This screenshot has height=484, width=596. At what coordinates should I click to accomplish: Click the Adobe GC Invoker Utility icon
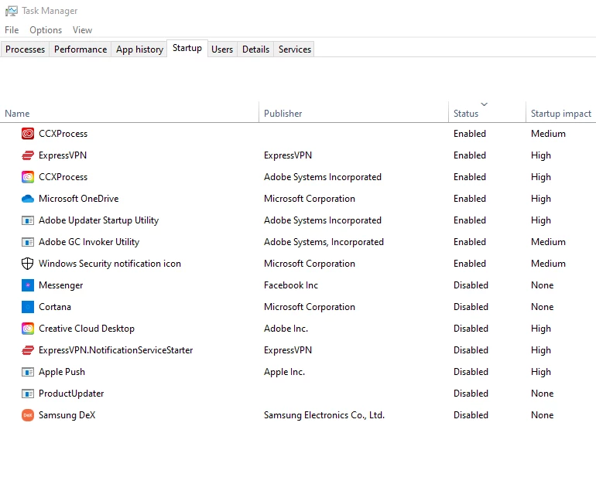tap(28, 242)
